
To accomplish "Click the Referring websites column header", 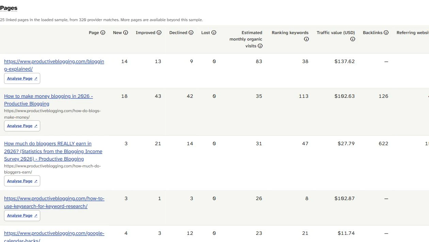I will pos(413,33).
